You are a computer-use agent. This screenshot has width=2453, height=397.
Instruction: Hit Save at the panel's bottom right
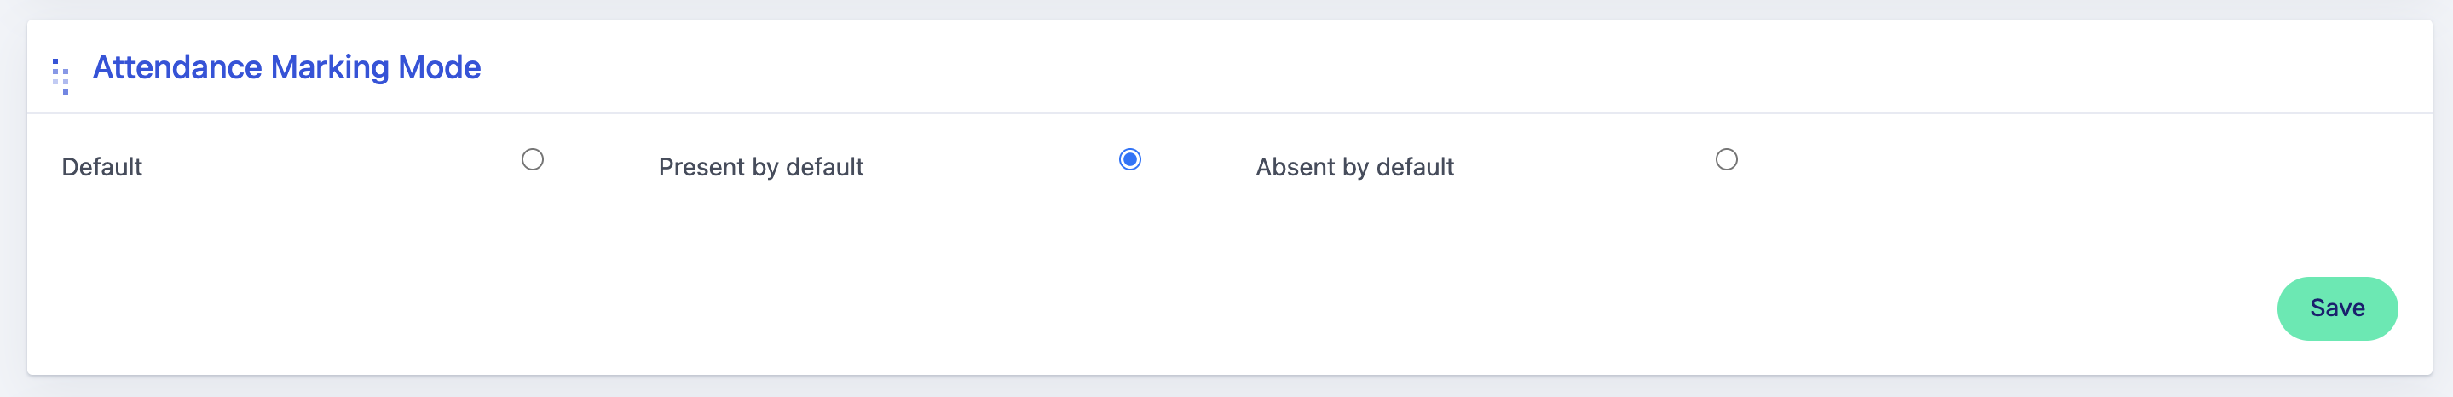[2336, 308]
